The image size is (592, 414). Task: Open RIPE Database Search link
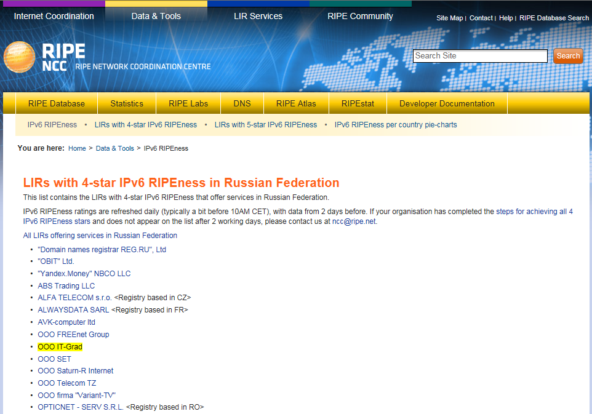pos(554,18)
